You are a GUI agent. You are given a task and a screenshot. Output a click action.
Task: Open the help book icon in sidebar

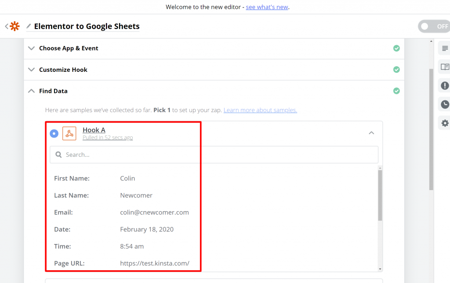tap(445, 67)
